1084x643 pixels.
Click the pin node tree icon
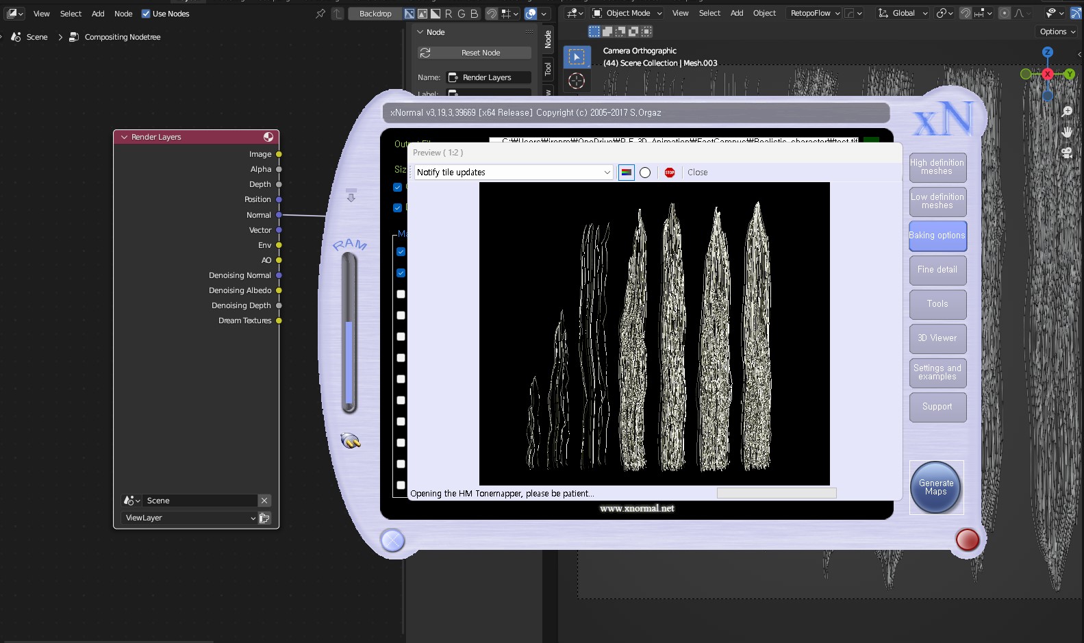(320, 14)
